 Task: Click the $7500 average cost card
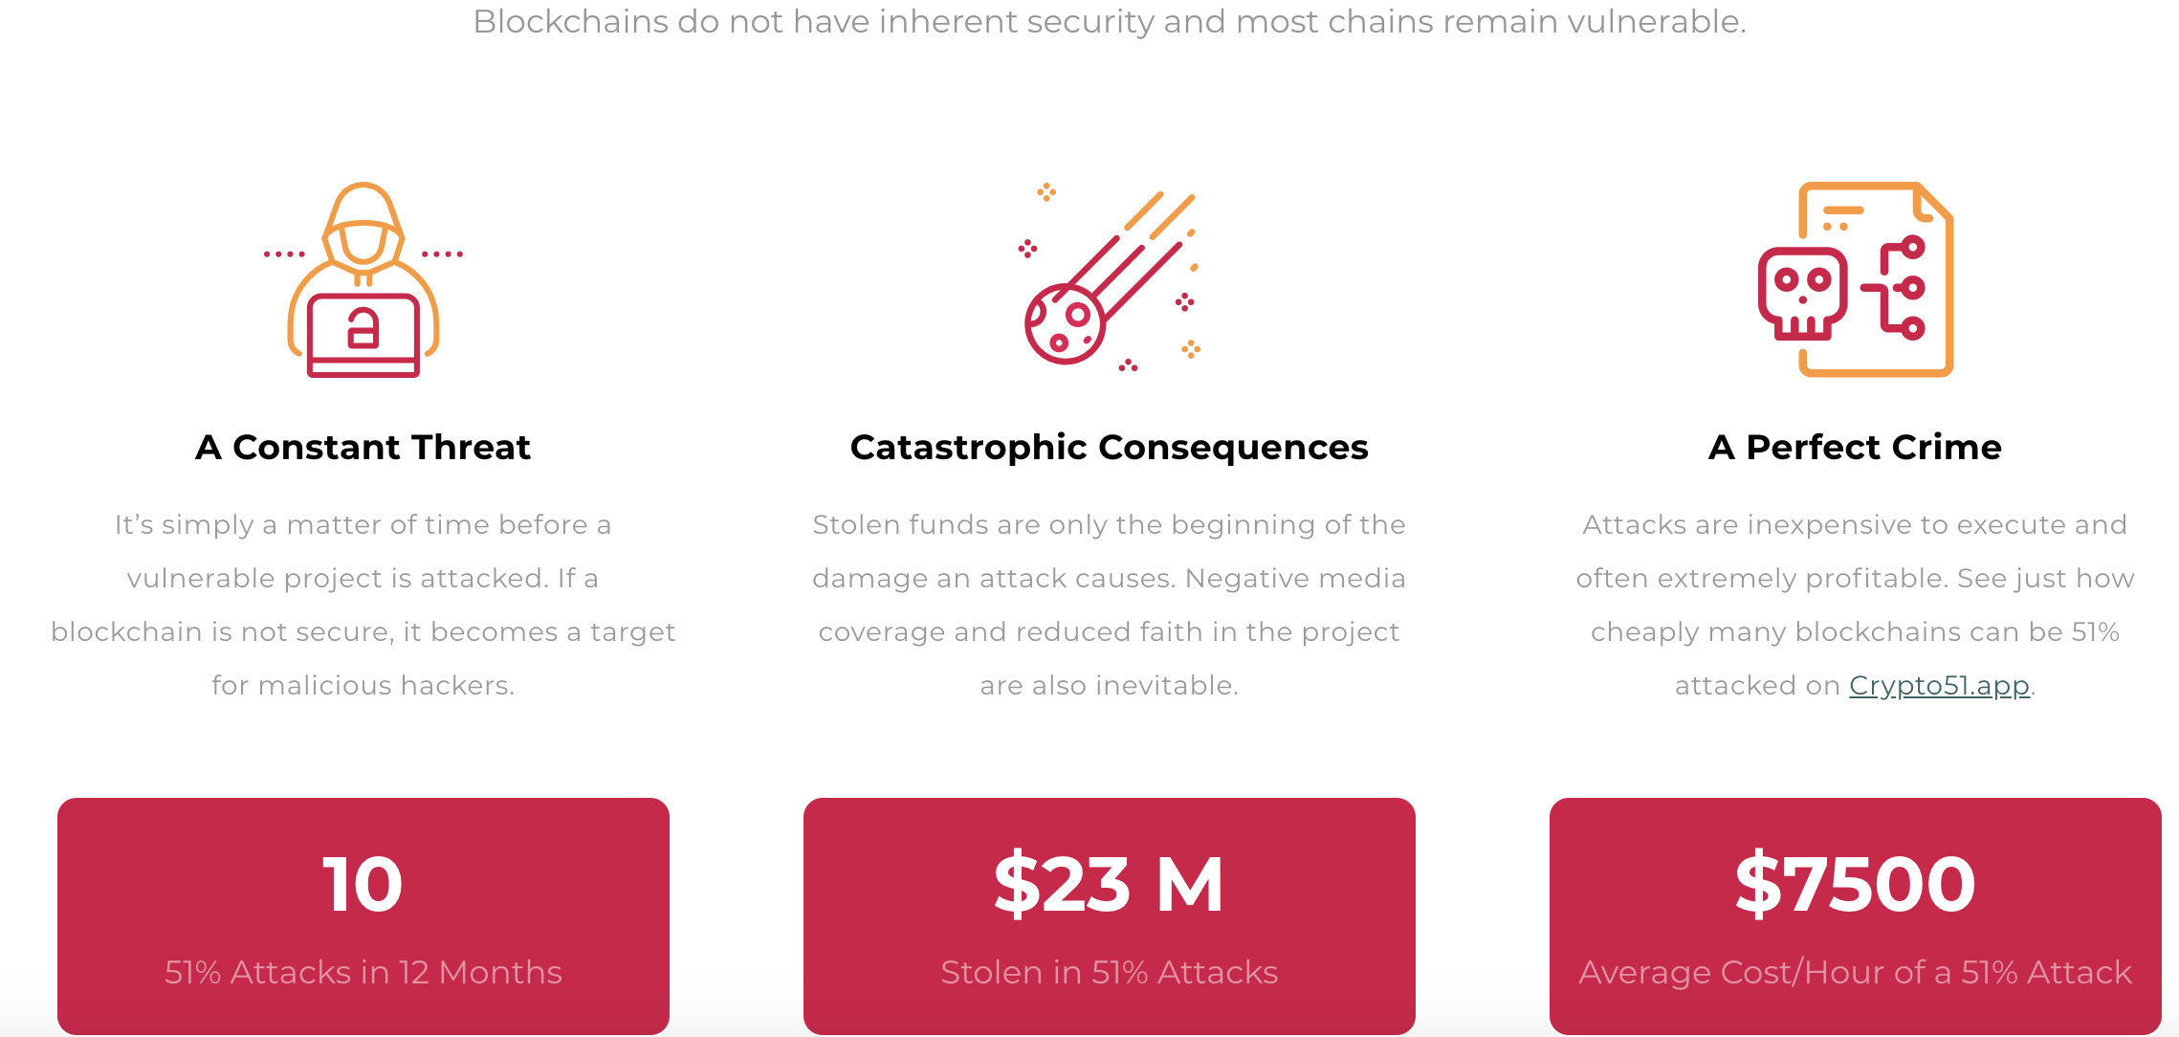(1856, 916)
